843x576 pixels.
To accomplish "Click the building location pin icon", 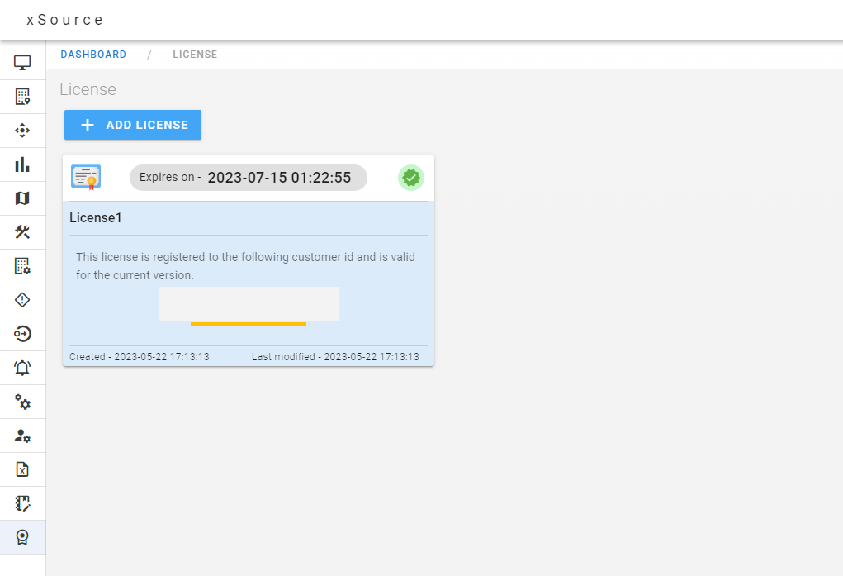I will point(22,97).
